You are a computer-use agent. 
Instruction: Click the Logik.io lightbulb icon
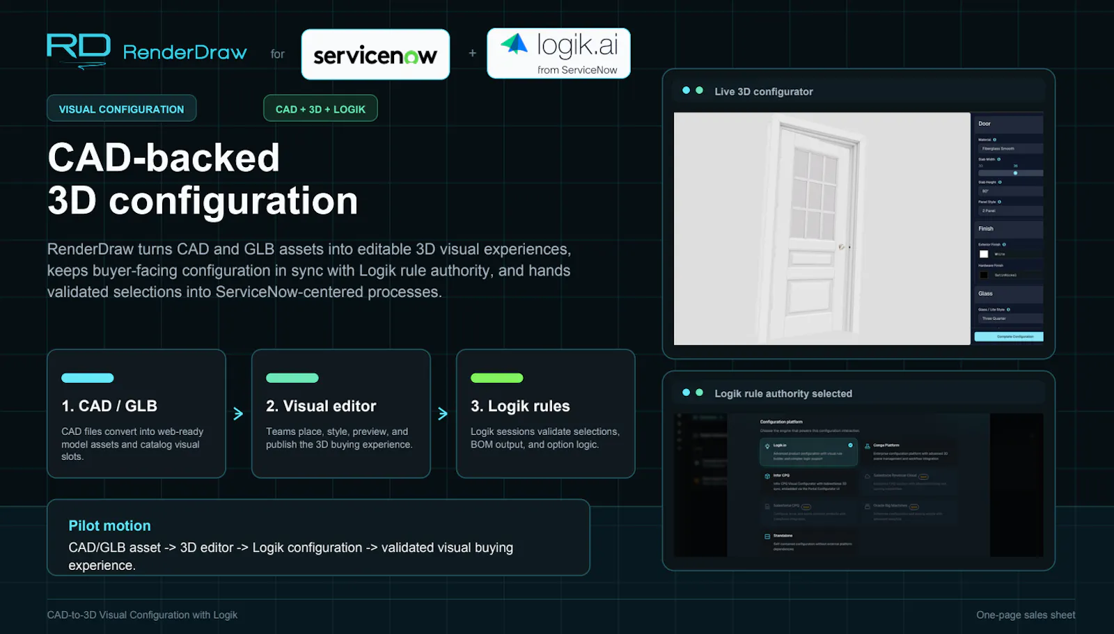(x=767, y=446)
